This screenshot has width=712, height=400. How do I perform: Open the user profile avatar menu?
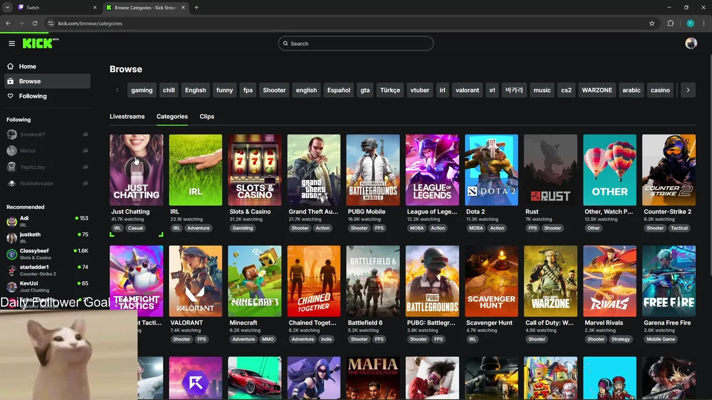point(691,43)
